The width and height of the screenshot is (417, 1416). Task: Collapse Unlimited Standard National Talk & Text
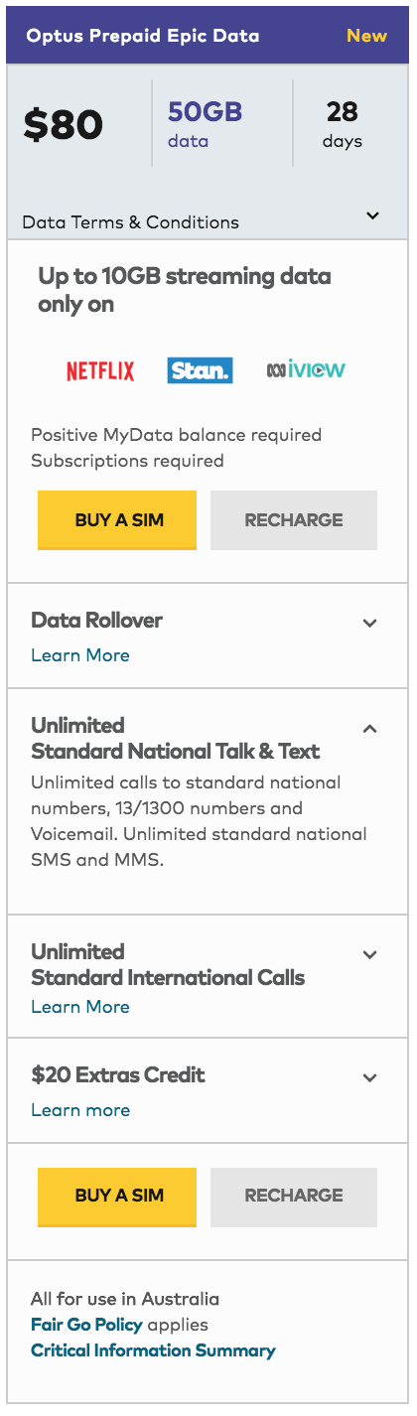pos(370,728)
